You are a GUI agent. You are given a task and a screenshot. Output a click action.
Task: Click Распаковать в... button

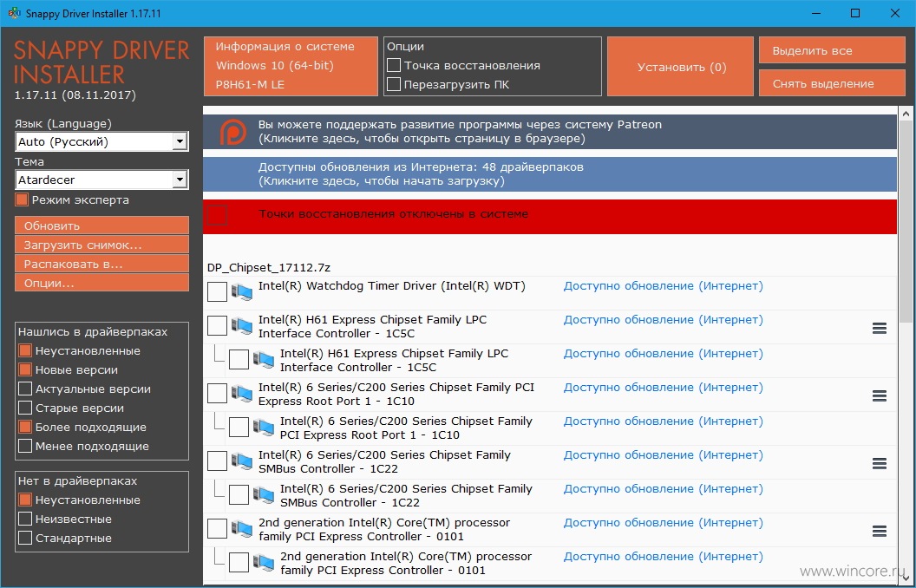pyautogui.click(x=101, y=264)
